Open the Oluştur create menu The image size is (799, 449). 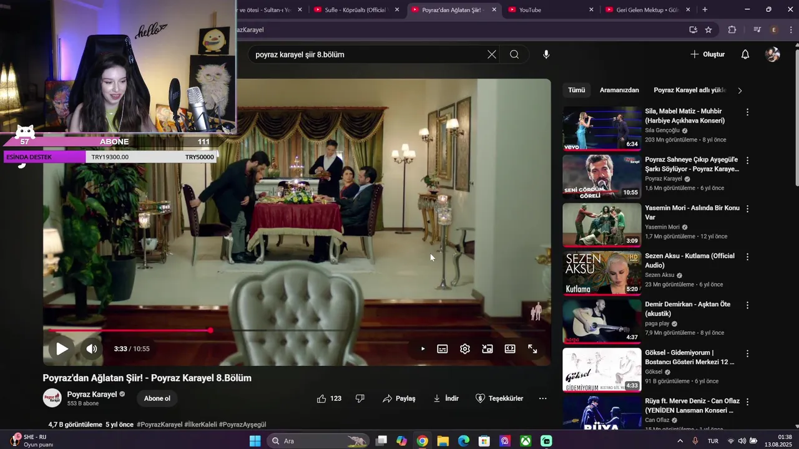pos(707,54)
